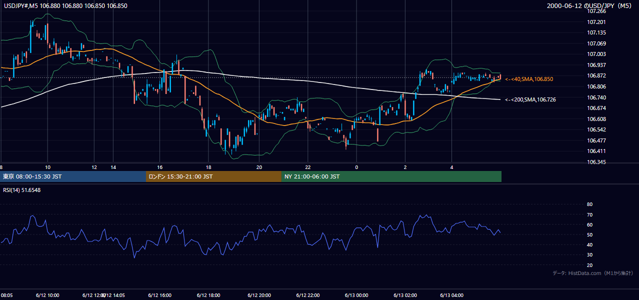
Task: Click price axis label 107.003
Action: tap(596, 54)
